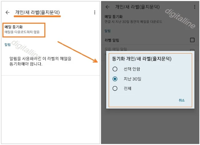Screen dimensions: 200x145
Task: Tap the back arrow on the dimmed right screen
Action: (107, 7)
